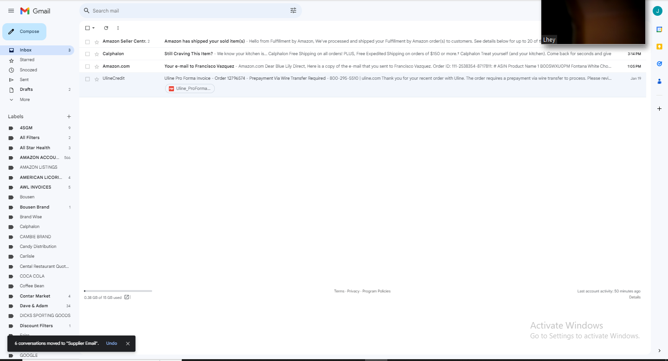Open the Candy Distribution label
Screen dimensions: 668x361
click(x=37, y=247)
